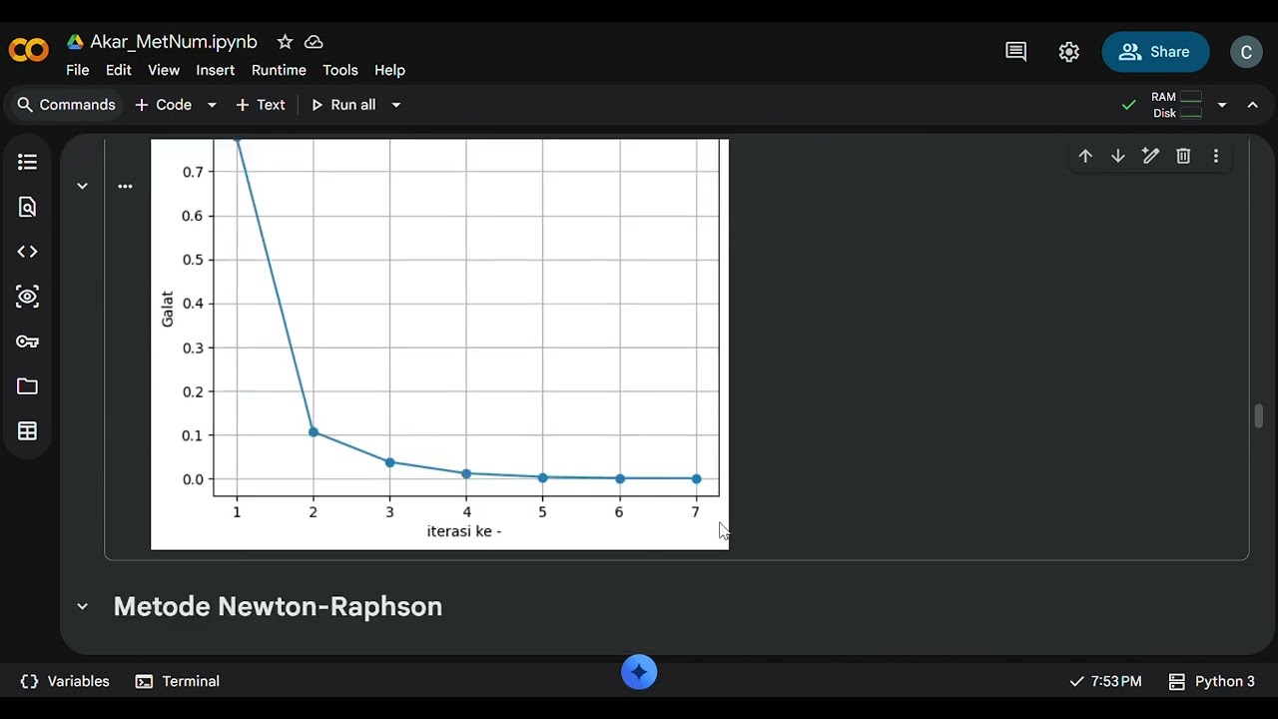Click the cloud saved-status icon

[314, 42]
